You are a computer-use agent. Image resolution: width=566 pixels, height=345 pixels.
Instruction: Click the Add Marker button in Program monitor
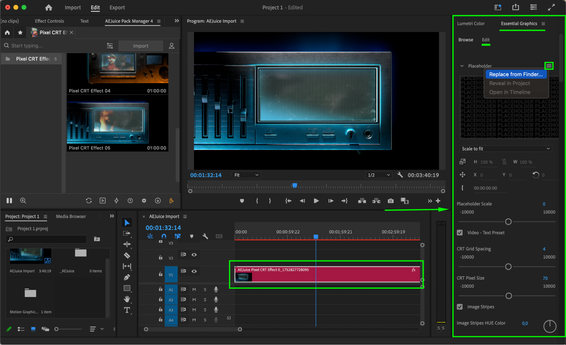242,201
